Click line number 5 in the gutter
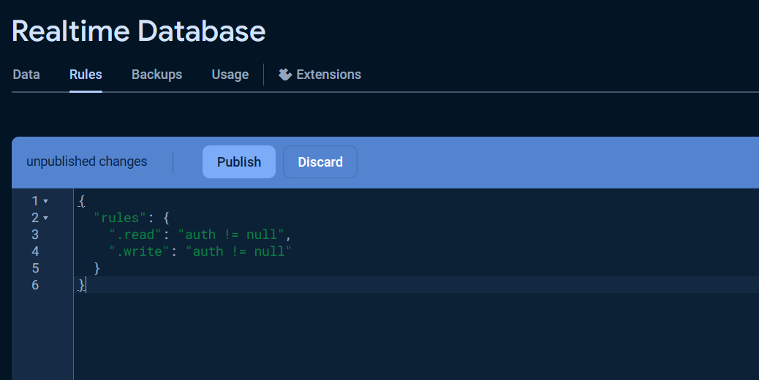Image resolution: width=759 pixels, height=380 pixels. (x=35, y=268)
